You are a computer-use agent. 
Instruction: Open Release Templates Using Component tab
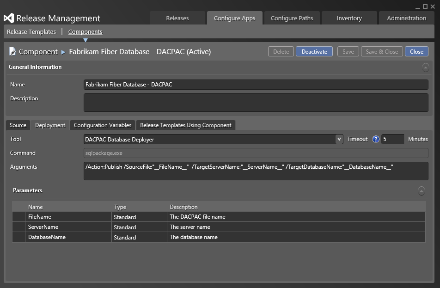185,125
